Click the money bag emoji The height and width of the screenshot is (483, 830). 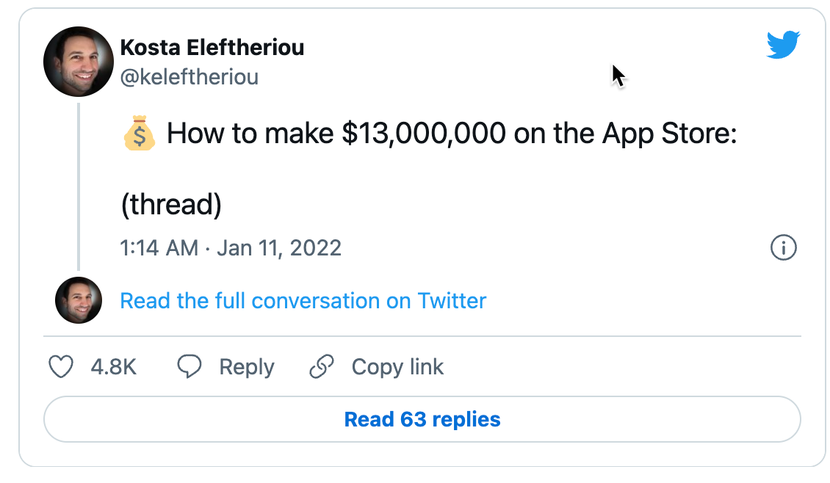coord(139,135)
